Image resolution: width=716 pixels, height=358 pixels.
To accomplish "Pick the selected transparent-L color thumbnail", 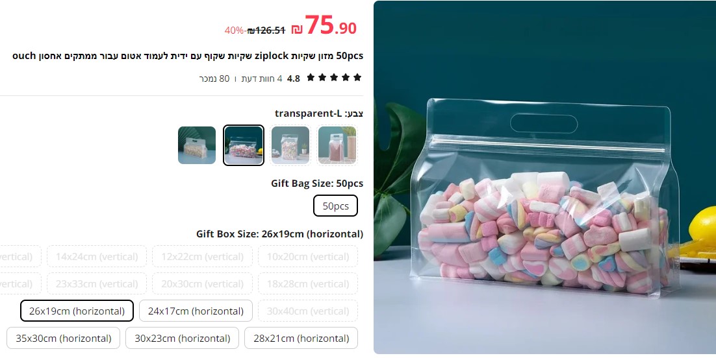I will pyautogui.click(x=244, y=145).
